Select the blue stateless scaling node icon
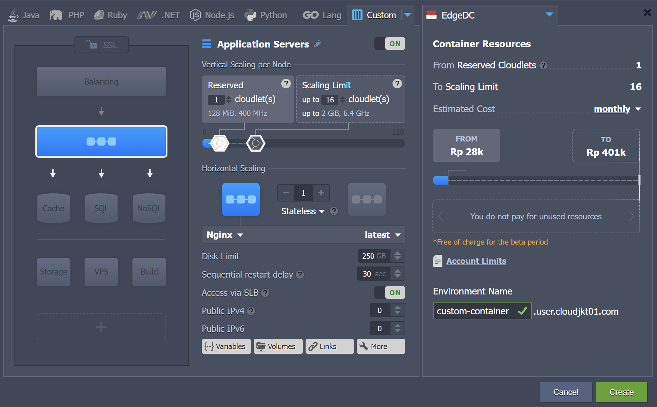 click(x=241, y=199)
